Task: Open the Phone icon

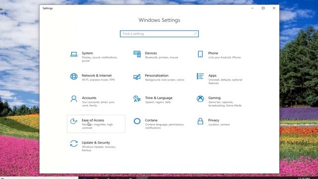Action: [200, 54]
